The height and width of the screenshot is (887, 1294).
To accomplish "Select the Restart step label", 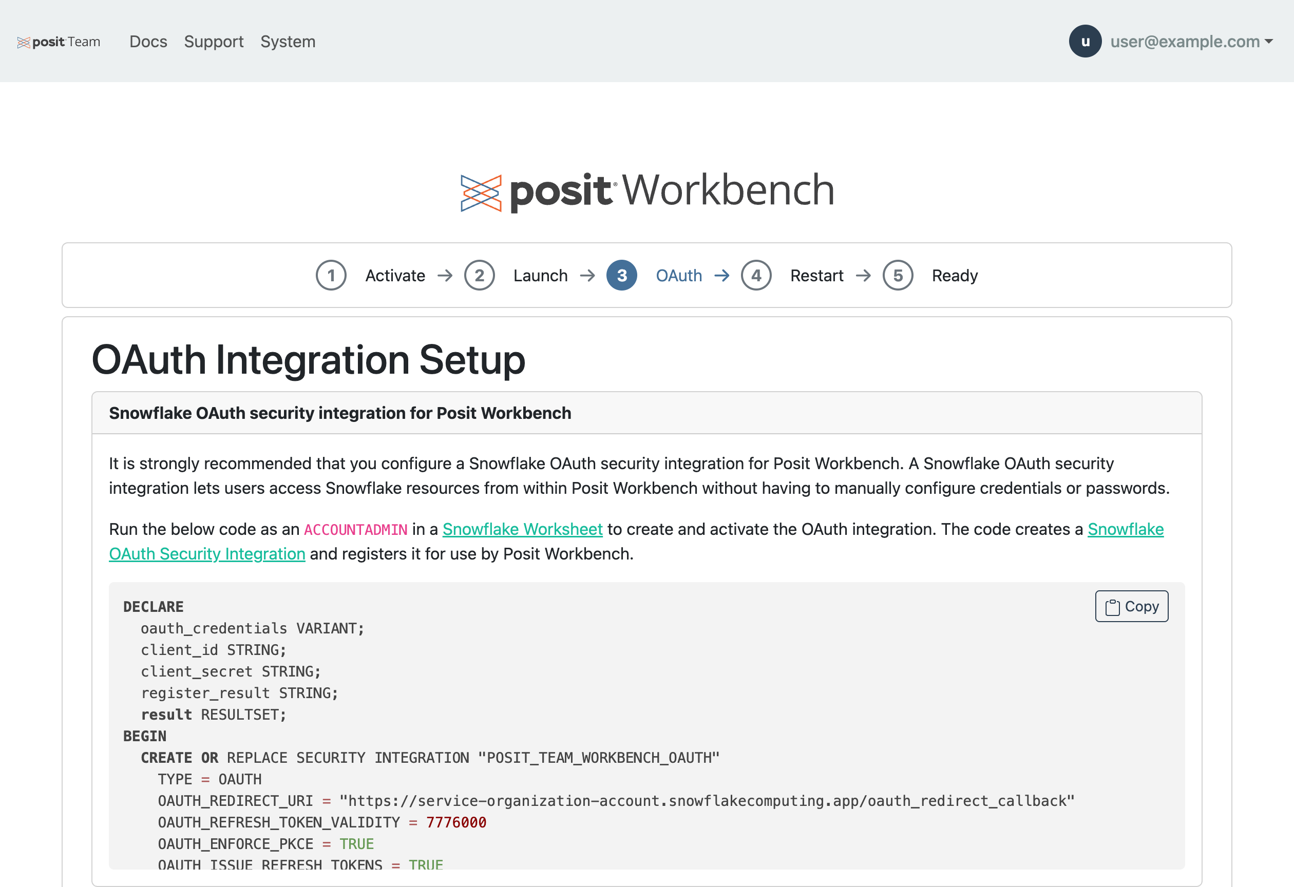I will [x=816, y=276].
